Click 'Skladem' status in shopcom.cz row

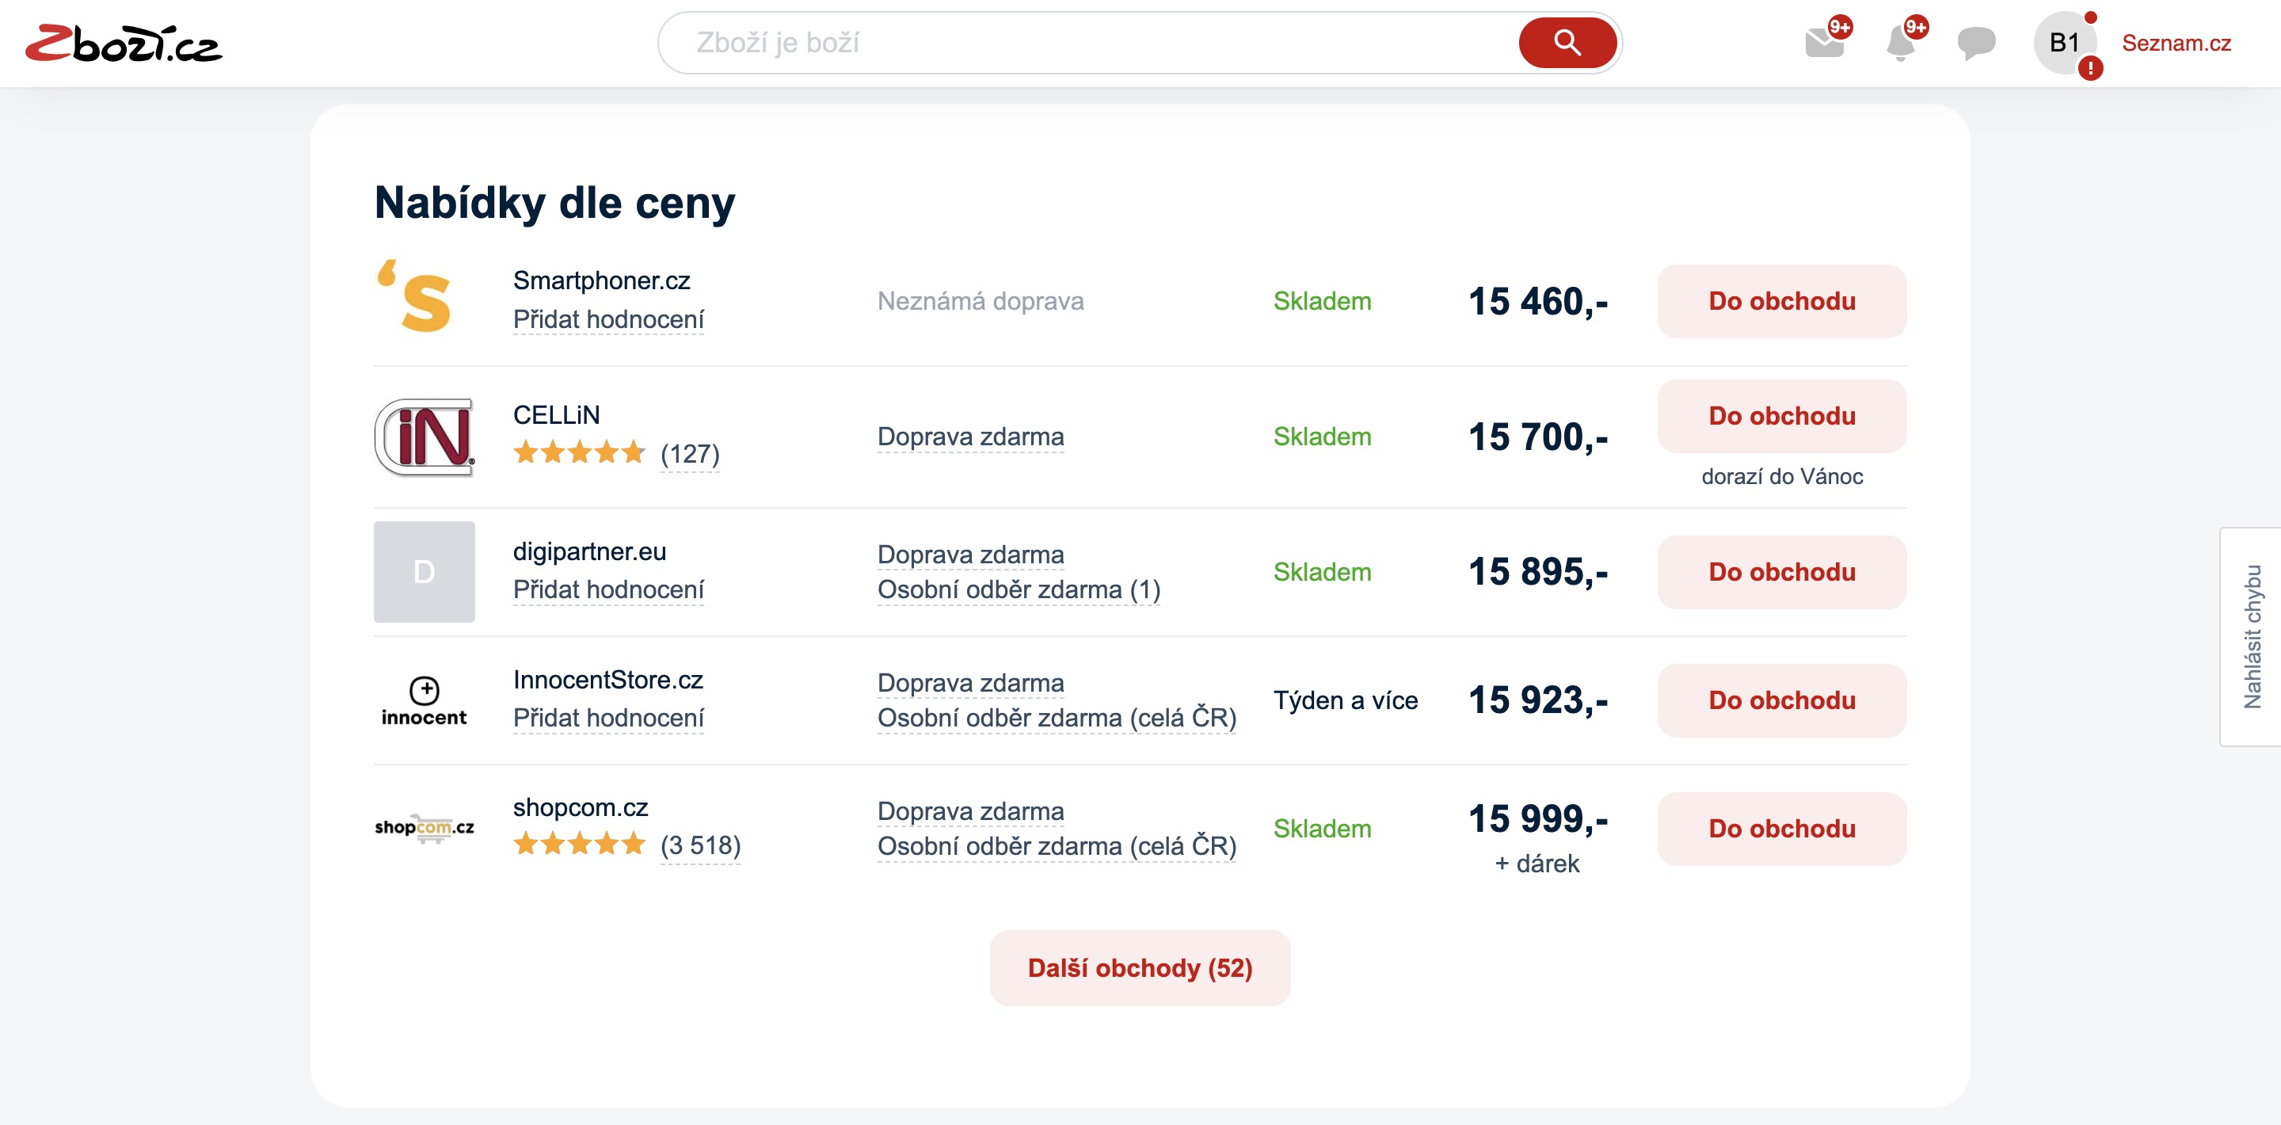(1322, 829)
